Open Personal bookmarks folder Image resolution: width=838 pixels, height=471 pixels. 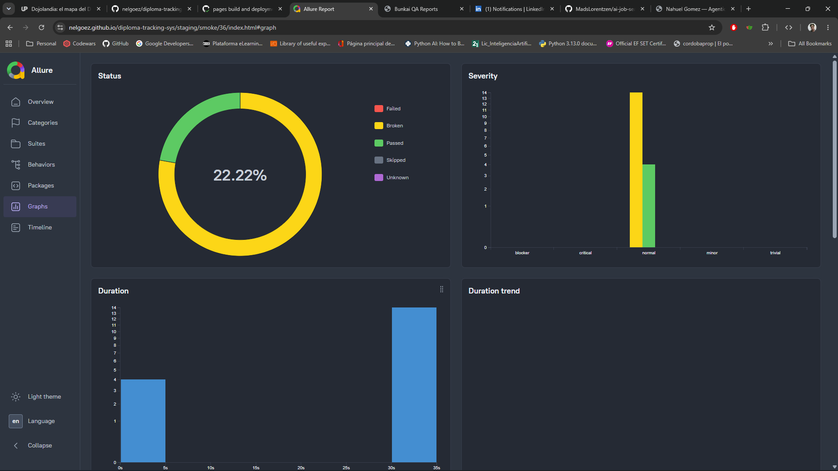(41, 44)
